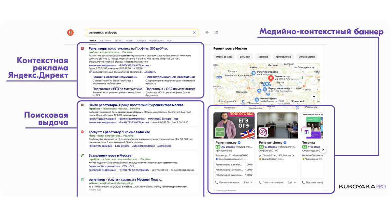This screenshot has height=220, width=391.
Task: Click the profi.ru favicon icon
Action: 82,48
